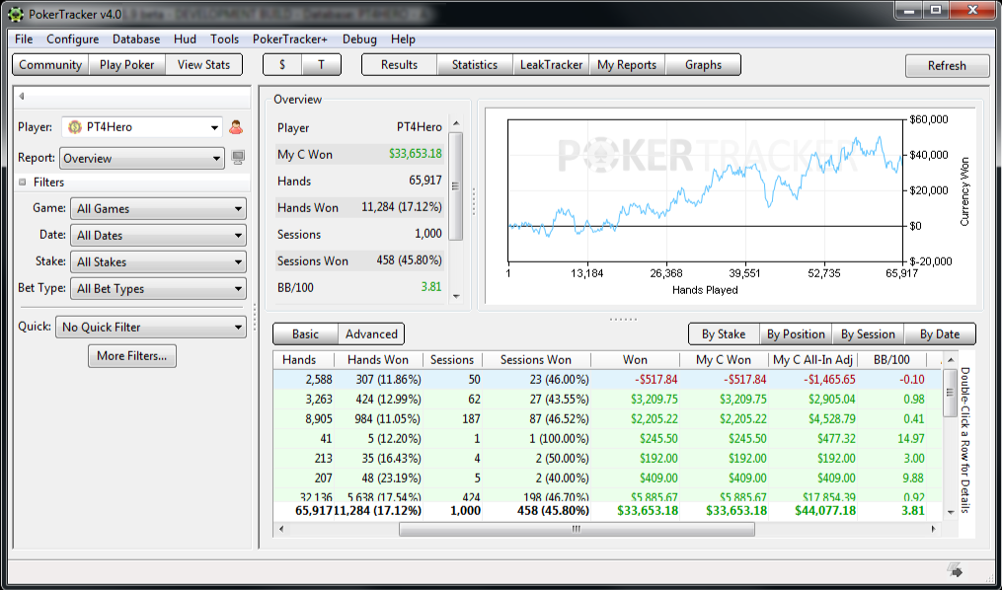This screenshot has height=590, width=1002.
Task: Sort by the BB/100 column header
Action: pos(891,360)
